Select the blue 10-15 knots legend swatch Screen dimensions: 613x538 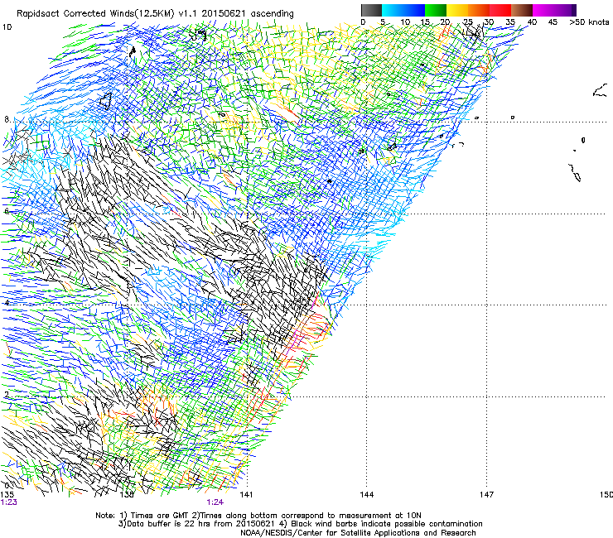(x=414, y=10)
